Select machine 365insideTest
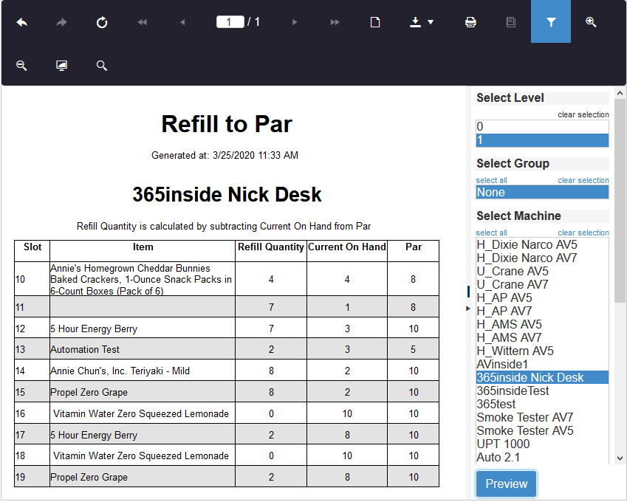 point(542,391)
